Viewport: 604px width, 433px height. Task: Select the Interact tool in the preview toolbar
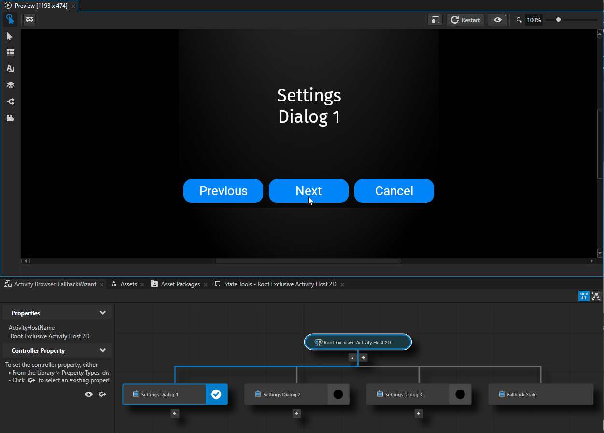click(10, 19)
